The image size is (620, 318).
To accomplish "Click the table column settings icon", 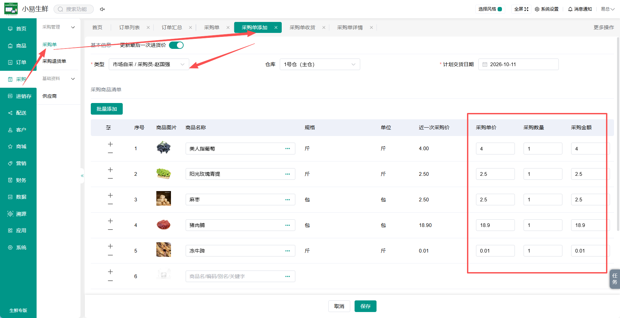I will click(108, 128).
